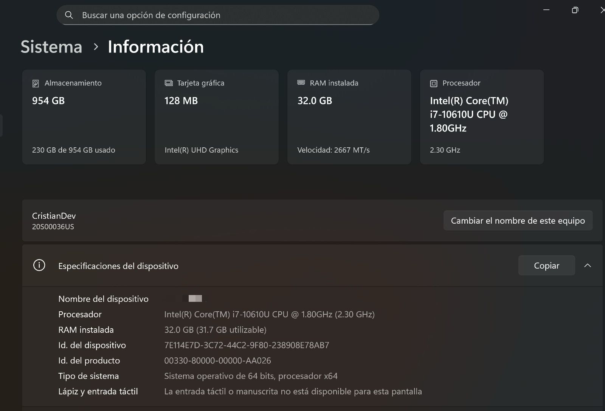Click the storage drive icon on Almacenamiento card
The image size is (605, 411).
pos(36,83)
